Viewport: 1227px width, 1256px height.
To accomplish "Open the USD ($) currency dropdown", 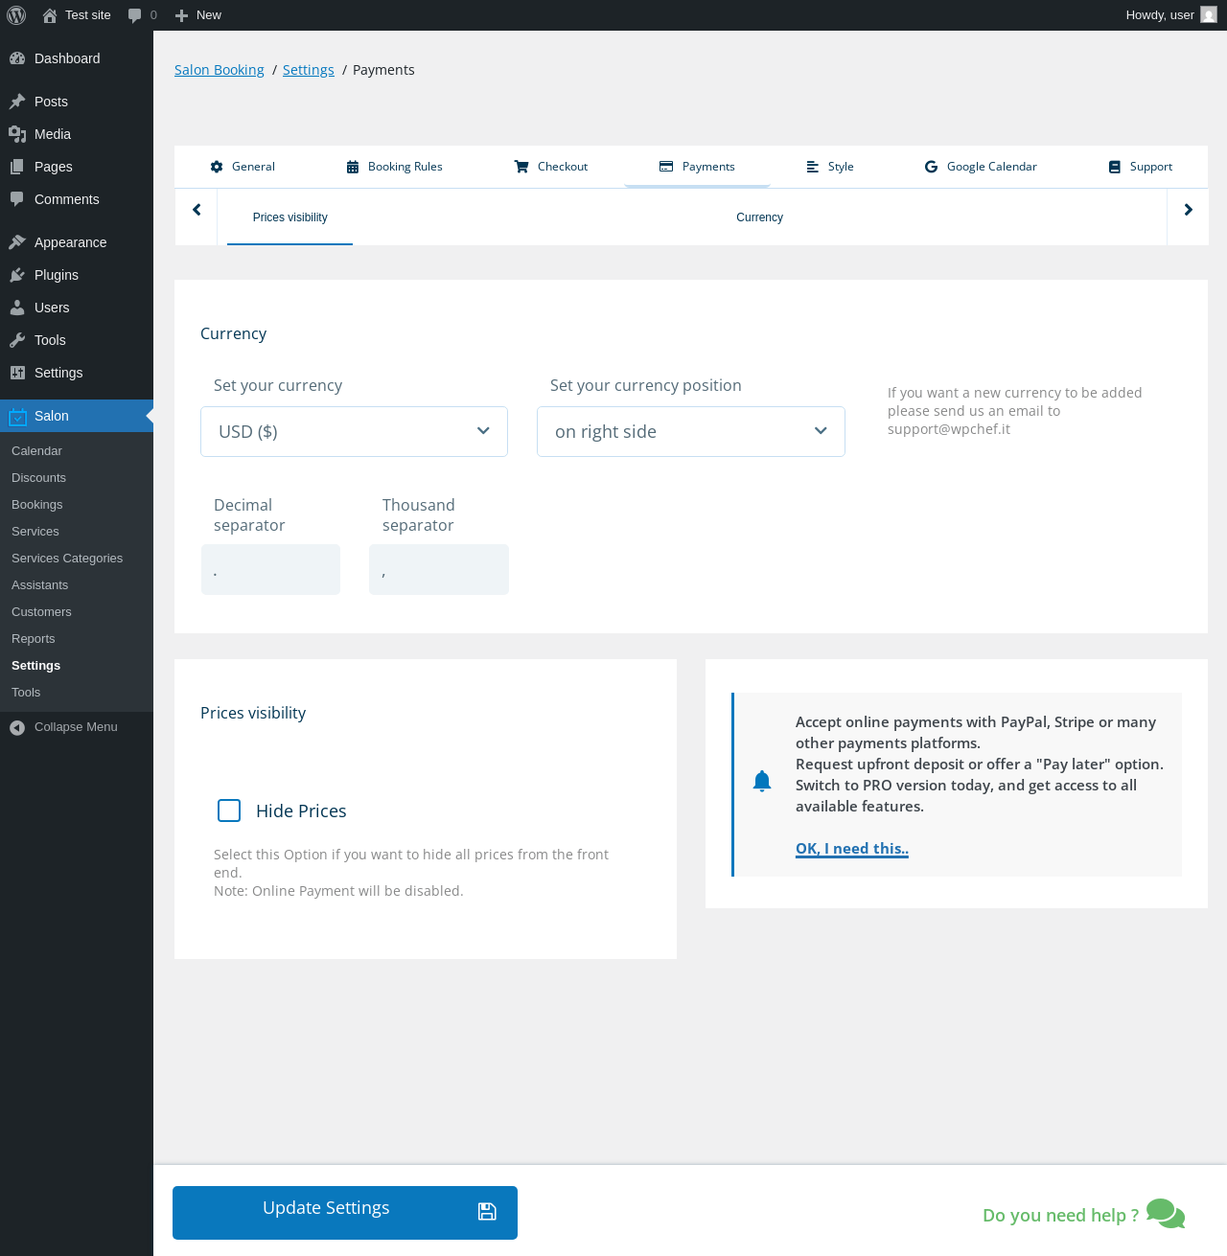I will (x=354, y=431).
